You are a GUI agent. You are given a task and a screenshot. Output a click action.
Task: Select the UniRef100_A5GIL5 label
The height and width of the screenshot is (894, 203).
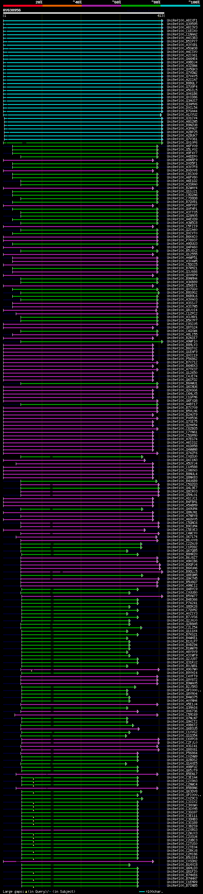coord(182,90)
